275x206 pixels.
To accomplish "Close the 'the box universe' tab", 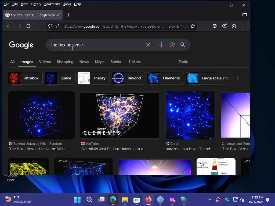I will coord(58,15).
